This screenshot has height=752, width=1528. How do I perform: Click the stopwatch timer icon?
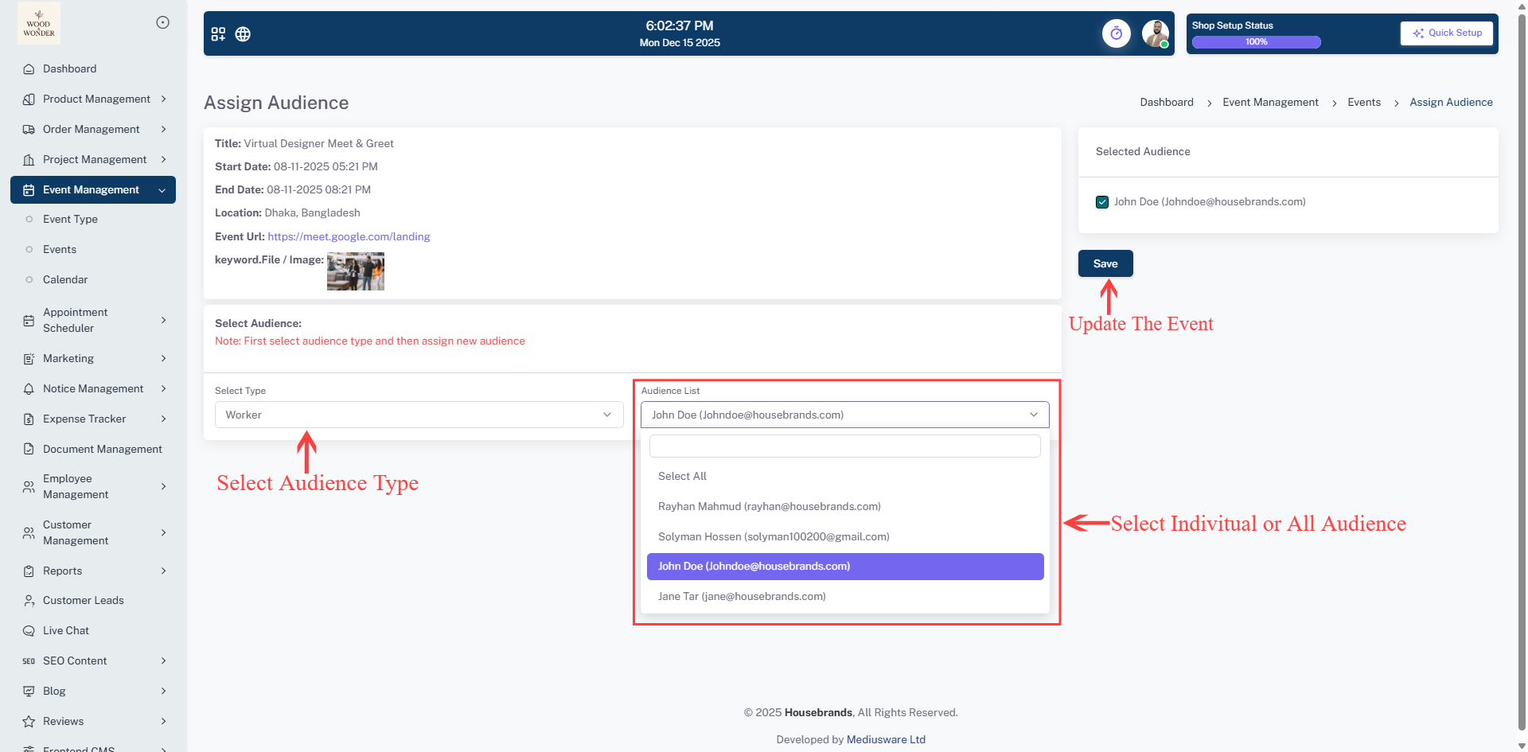pos(1116,33)
